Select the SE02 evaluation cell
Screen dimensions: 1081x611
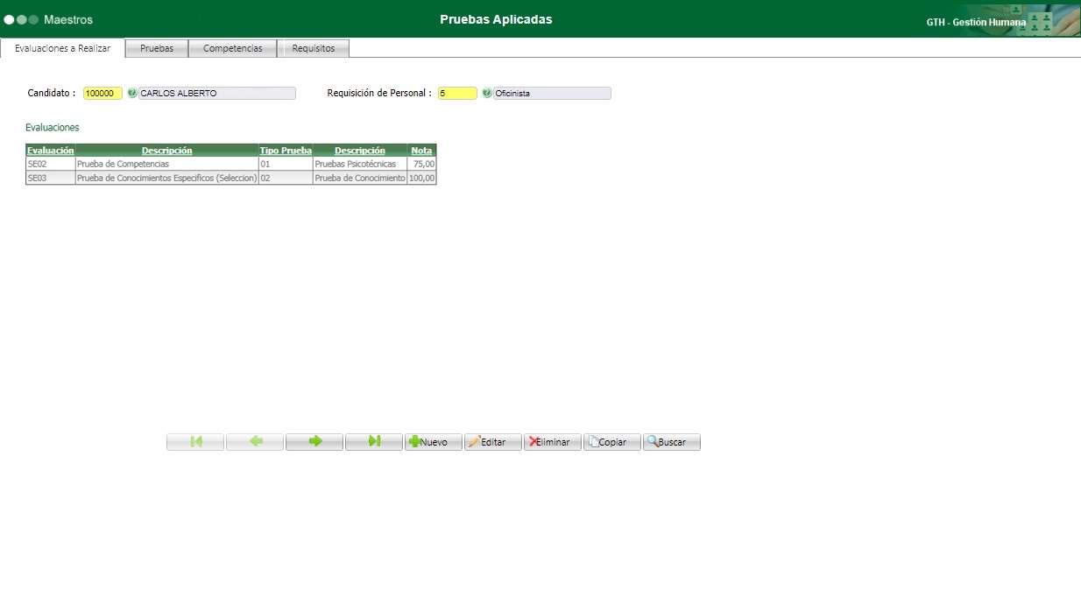(x=51, y=164)
